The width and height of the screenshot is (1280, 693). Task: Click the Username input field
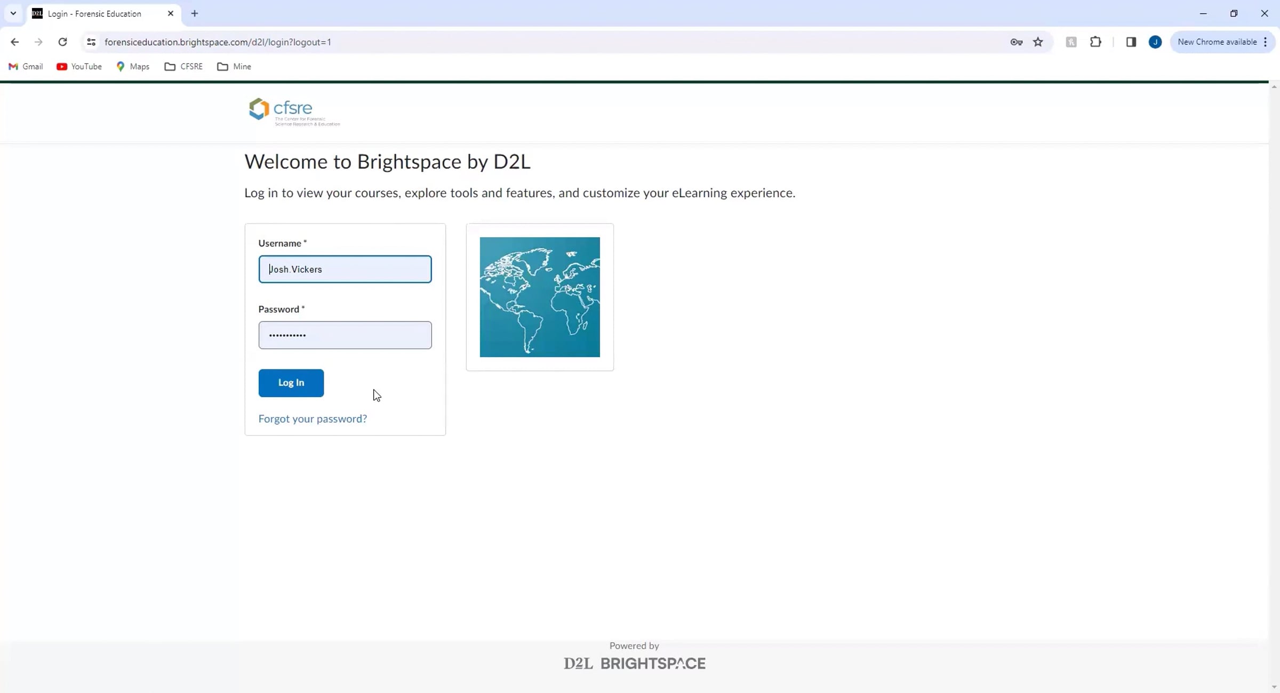pos(345,269)
